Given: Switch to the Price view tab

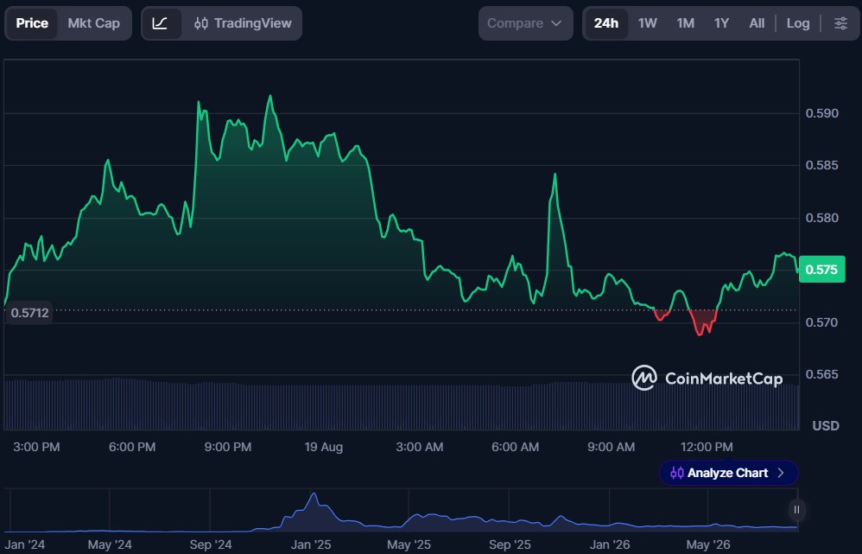Looking at the screenshot, I should pyautogui.click(x=31, y=23).
